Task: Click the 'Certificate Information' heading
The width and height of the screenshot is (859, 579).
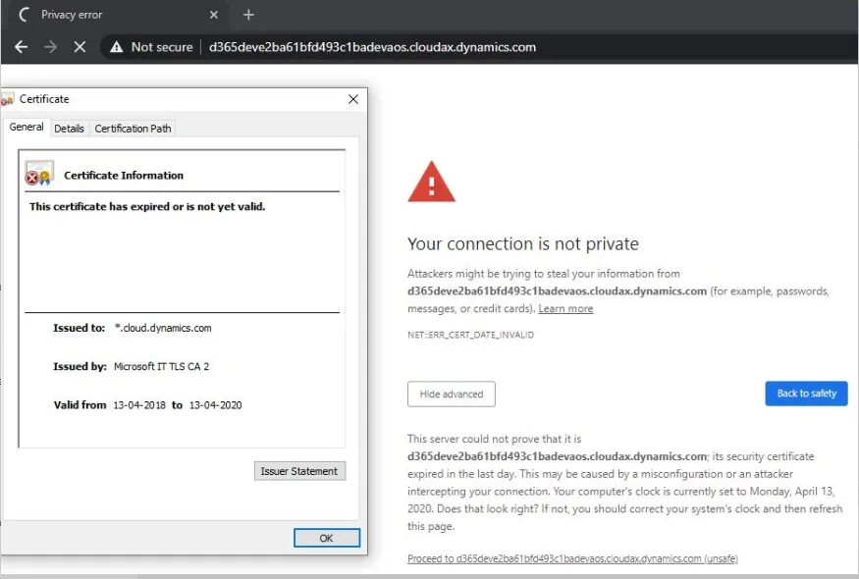Action: click(124, 176)
